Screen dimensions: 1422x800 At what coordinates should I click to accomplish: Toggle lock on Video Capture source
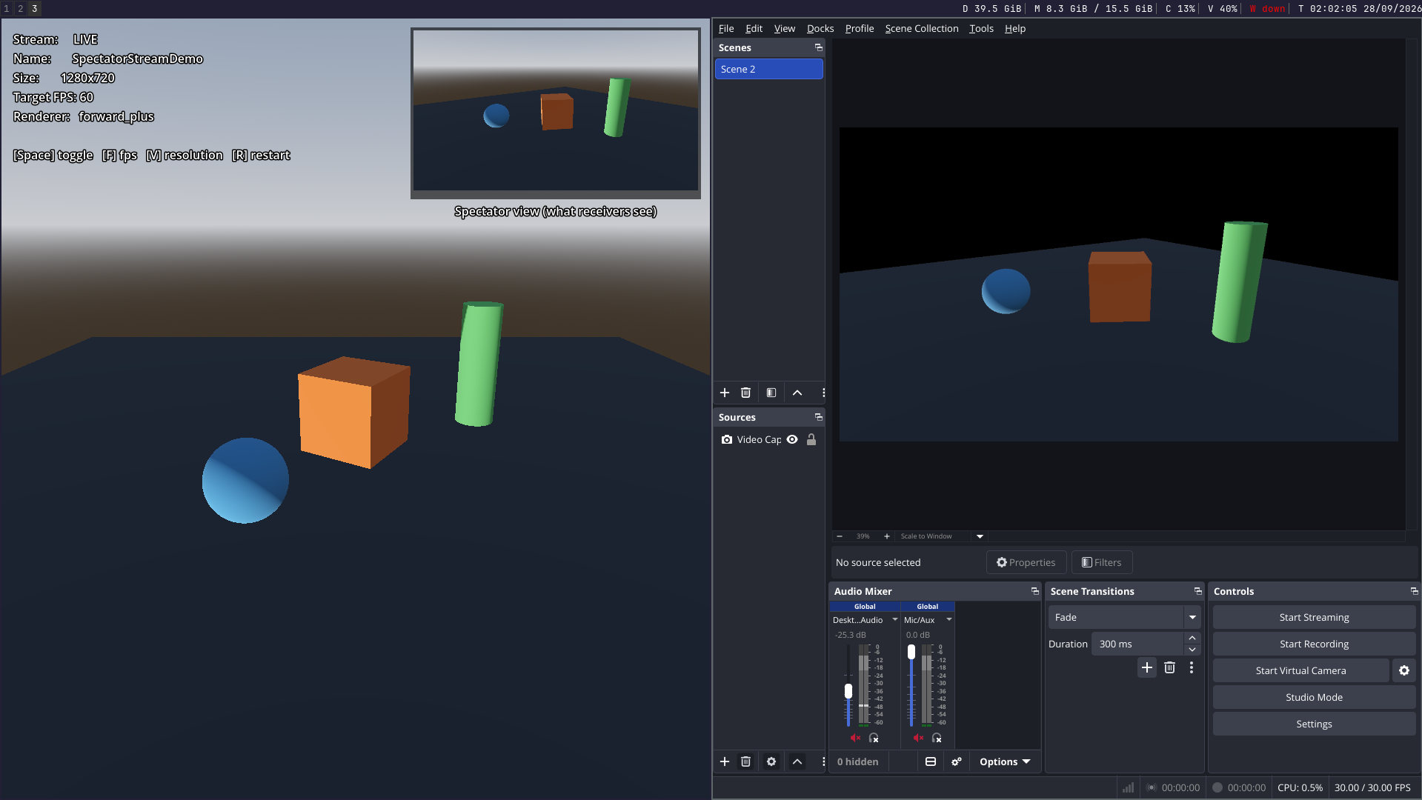[811, 439]
